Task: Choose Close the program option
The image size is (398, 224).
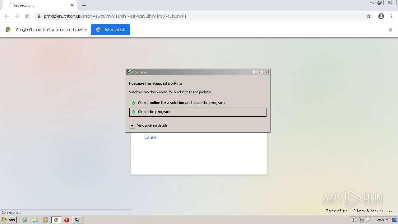Action: pos(198,112)
